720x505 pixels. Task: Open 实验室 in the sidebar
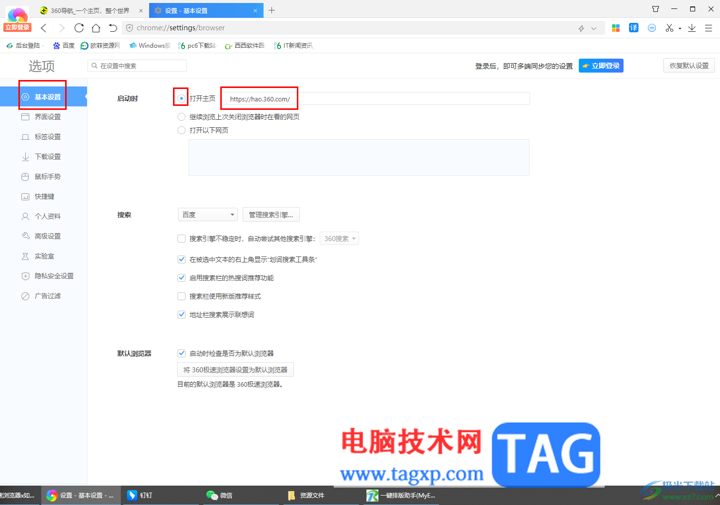[x=43, y=256]
